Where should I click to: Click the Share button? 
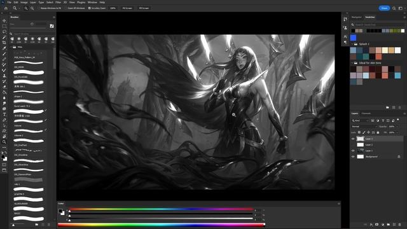384,8
